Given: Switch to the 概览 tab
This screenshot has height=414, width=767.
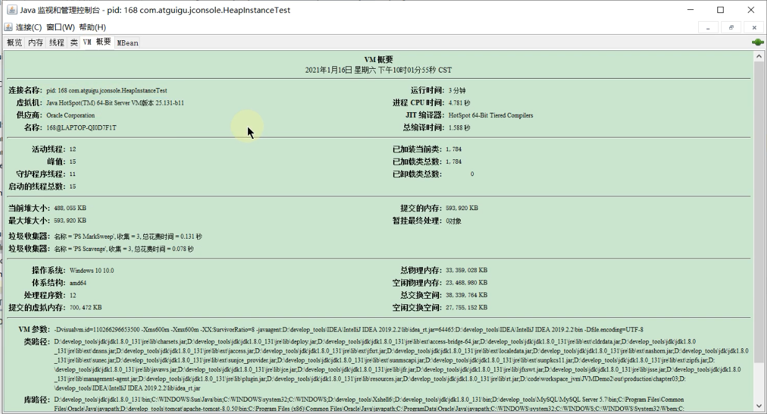Looking at the screenshot, I should coord(15,43).
